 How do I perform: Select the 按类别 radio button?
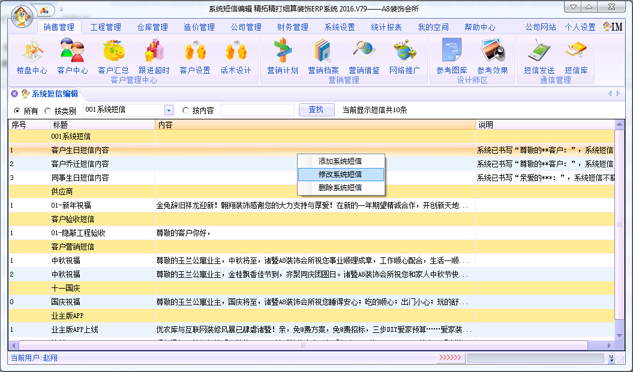tap(48, 111)
